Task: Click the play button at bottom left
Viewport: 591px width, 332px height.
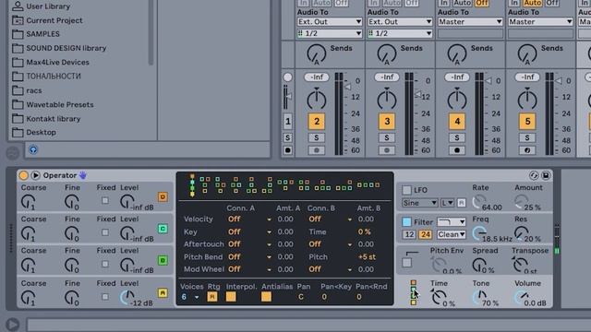Action: pos(12,324)
